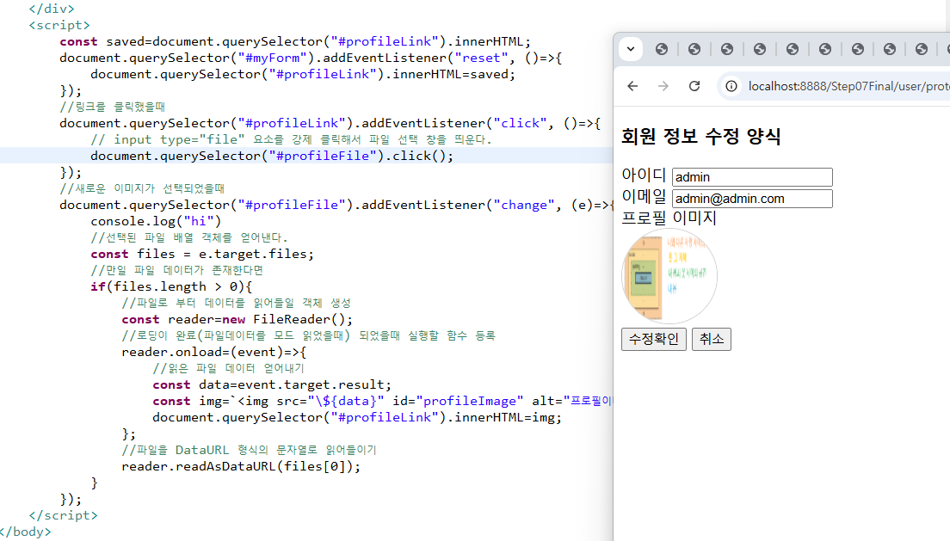
Task: Click the opening <script> tag in code
Action: pos(59,25)
